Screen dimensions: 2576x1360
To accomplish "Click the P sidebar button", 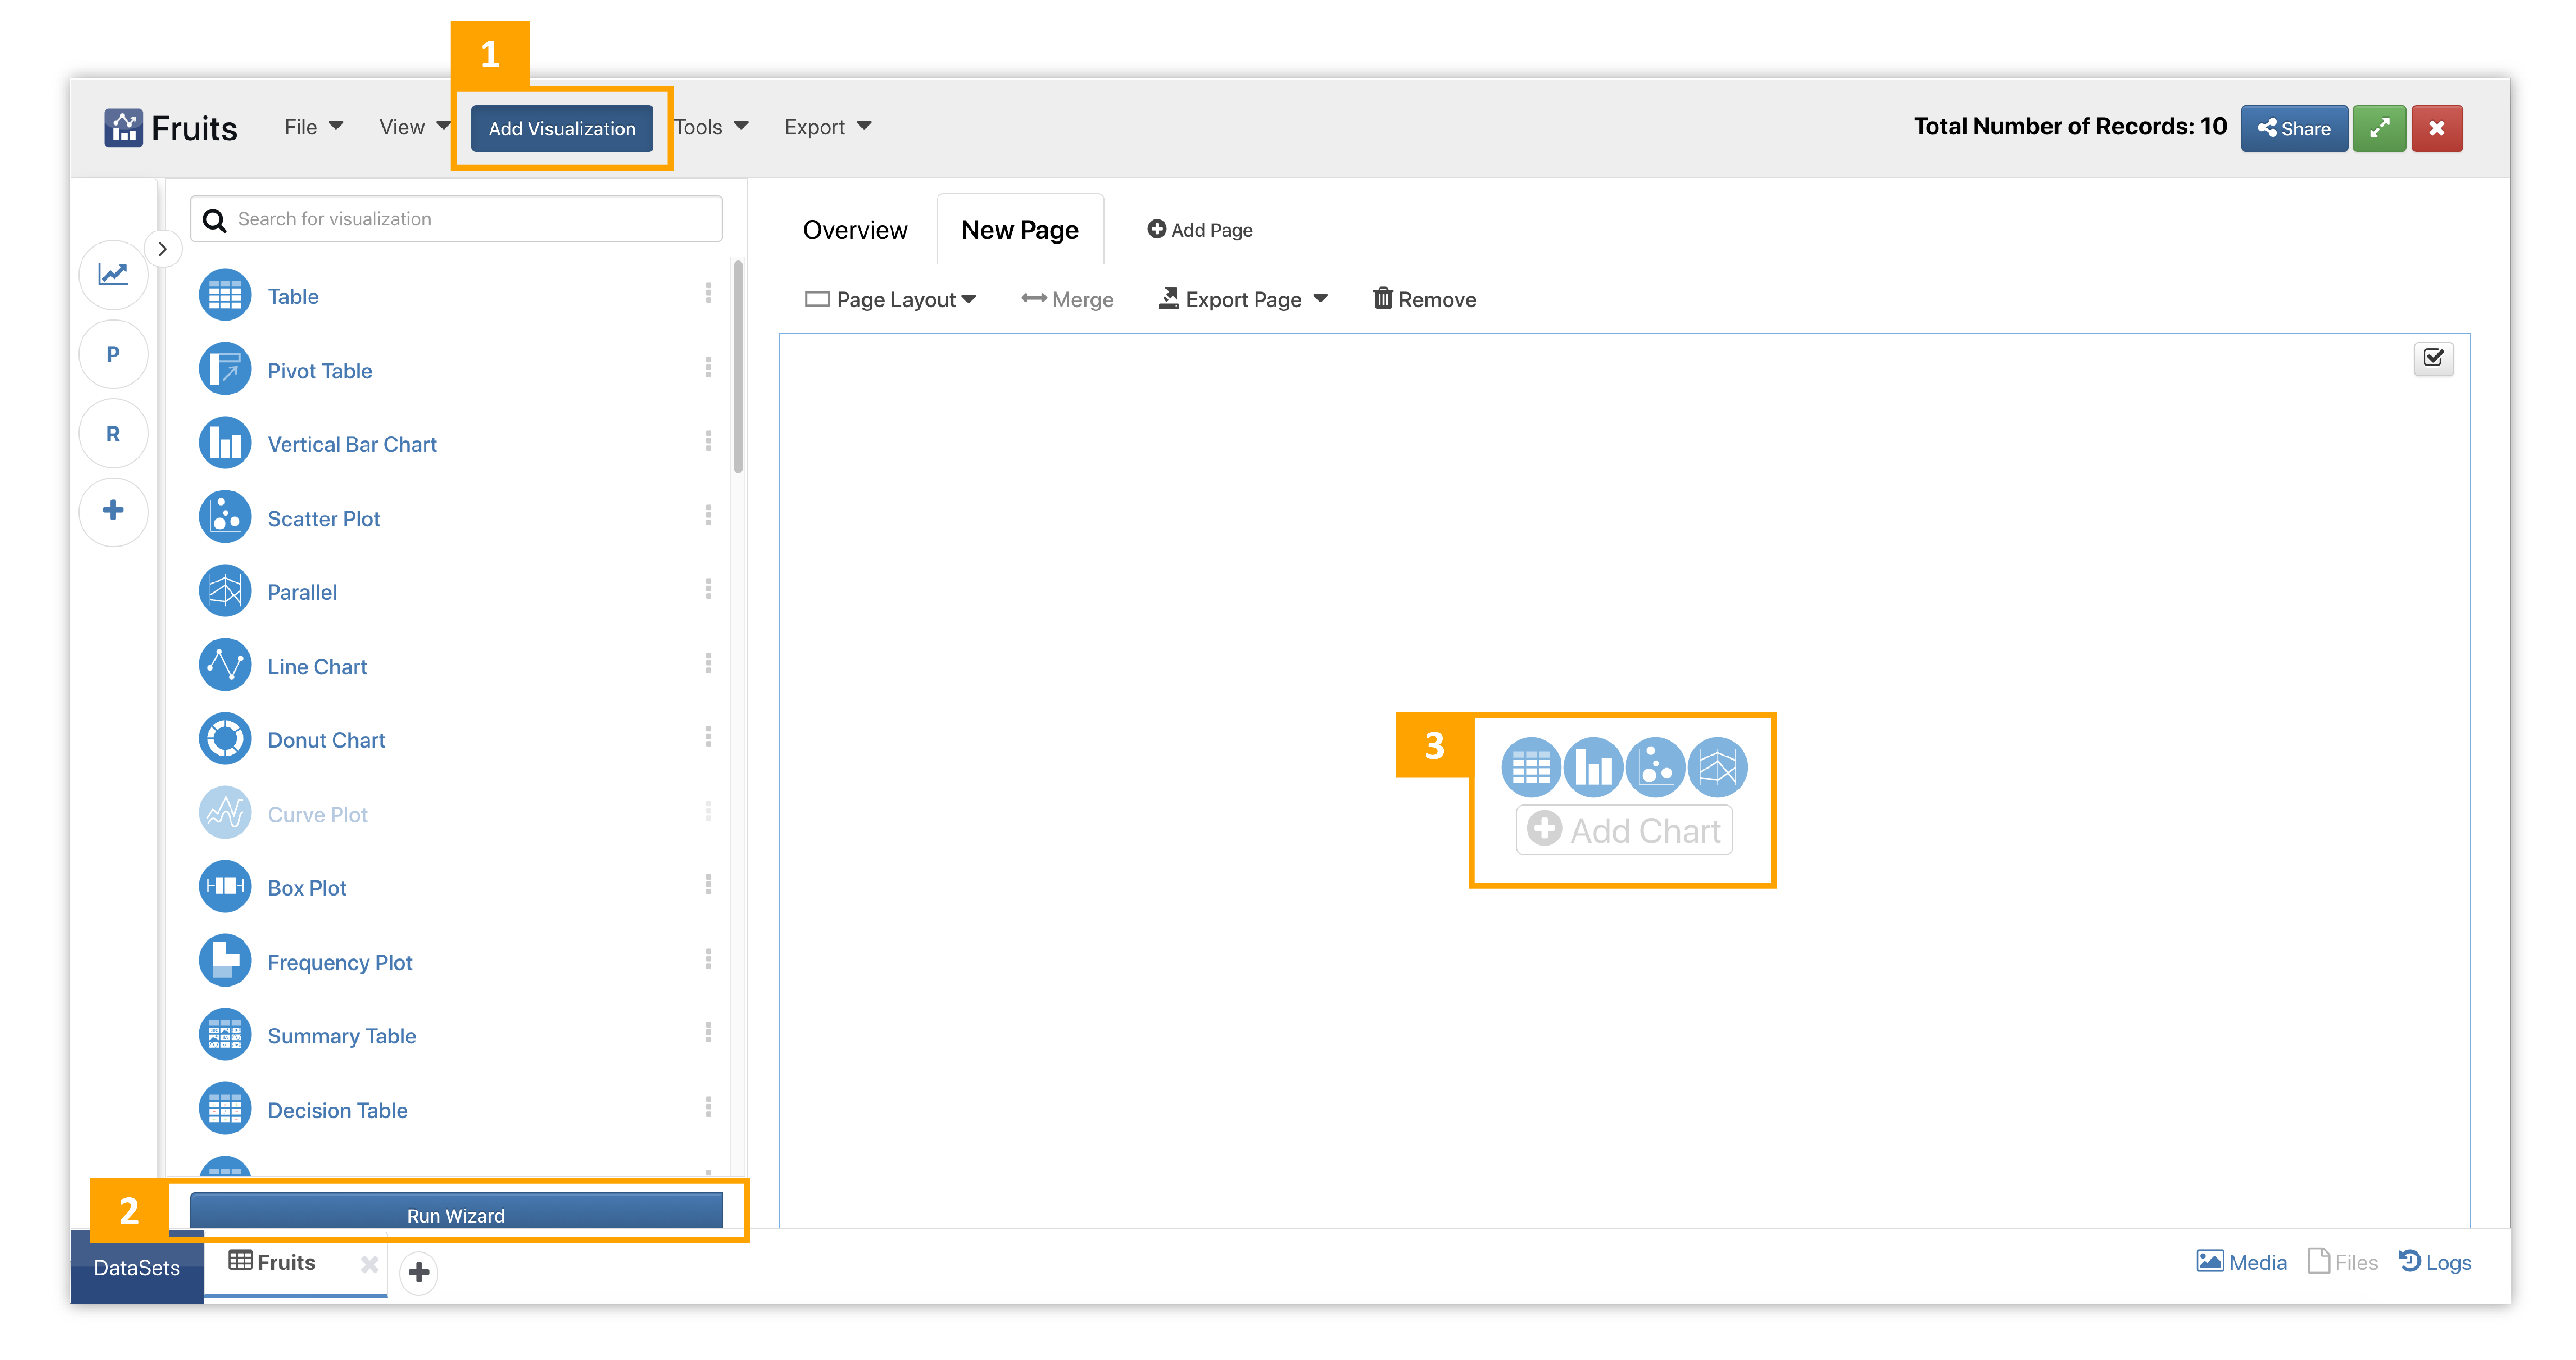I will [113, 354].
